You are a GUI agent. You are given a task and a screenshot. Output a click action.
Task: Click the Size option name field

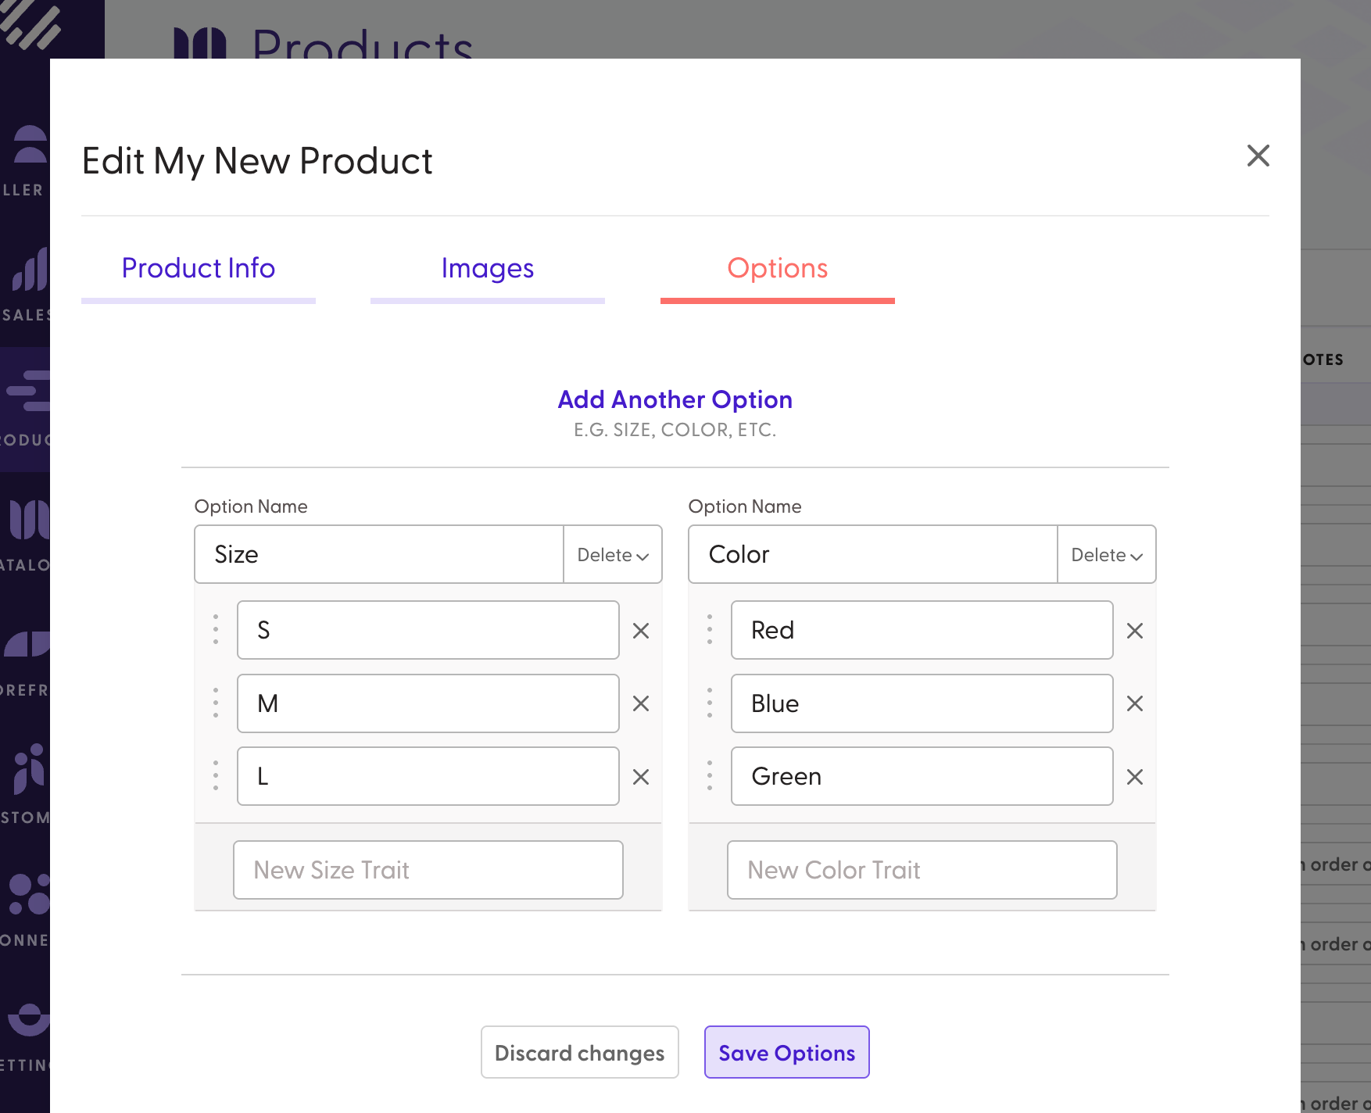(379, 555)
